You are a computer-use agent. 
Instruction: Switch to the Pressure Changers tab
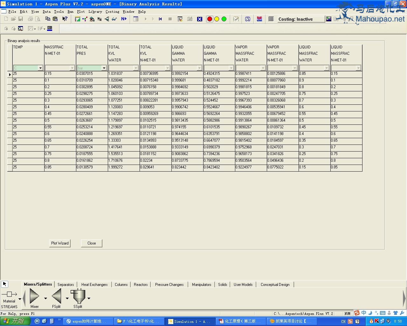tap(169, 284)
